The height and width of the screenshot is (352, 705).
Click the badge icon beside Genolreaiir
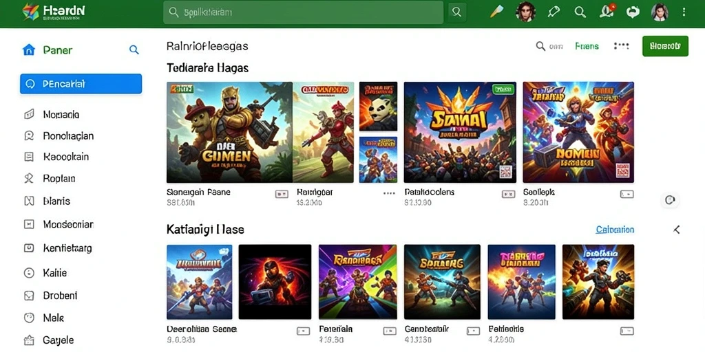pyautogui.click(x=473, y=331)
